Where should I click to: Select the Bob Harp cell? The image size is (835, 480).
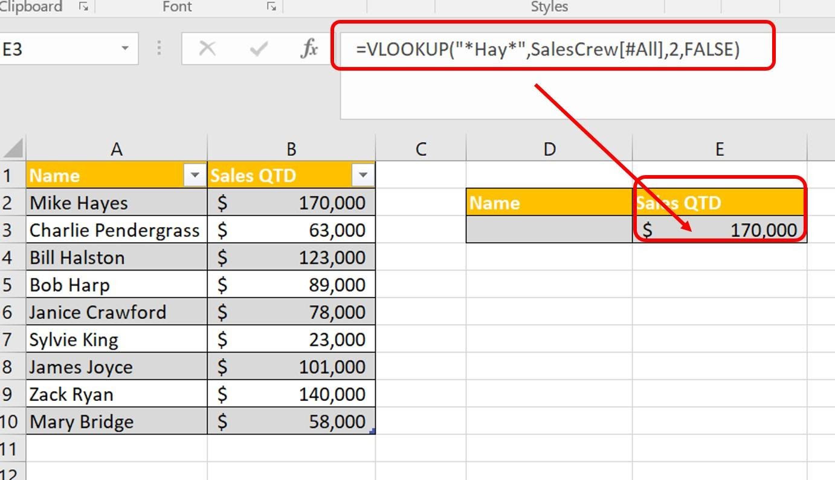point(117,285)
